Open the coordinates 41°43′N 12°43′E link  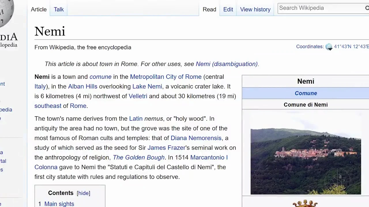pos(351,47)
